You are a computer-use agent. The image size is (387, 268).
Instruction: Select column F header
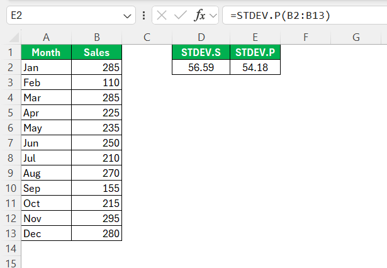click(x=306, y=37)
